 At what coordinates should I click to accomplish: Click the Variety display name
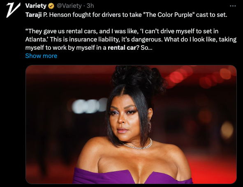[36, 6]
